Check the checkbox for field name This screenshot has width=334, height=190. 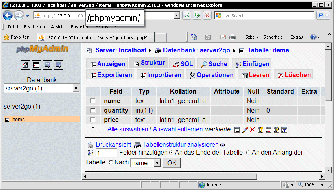click(x=93, y=101)
